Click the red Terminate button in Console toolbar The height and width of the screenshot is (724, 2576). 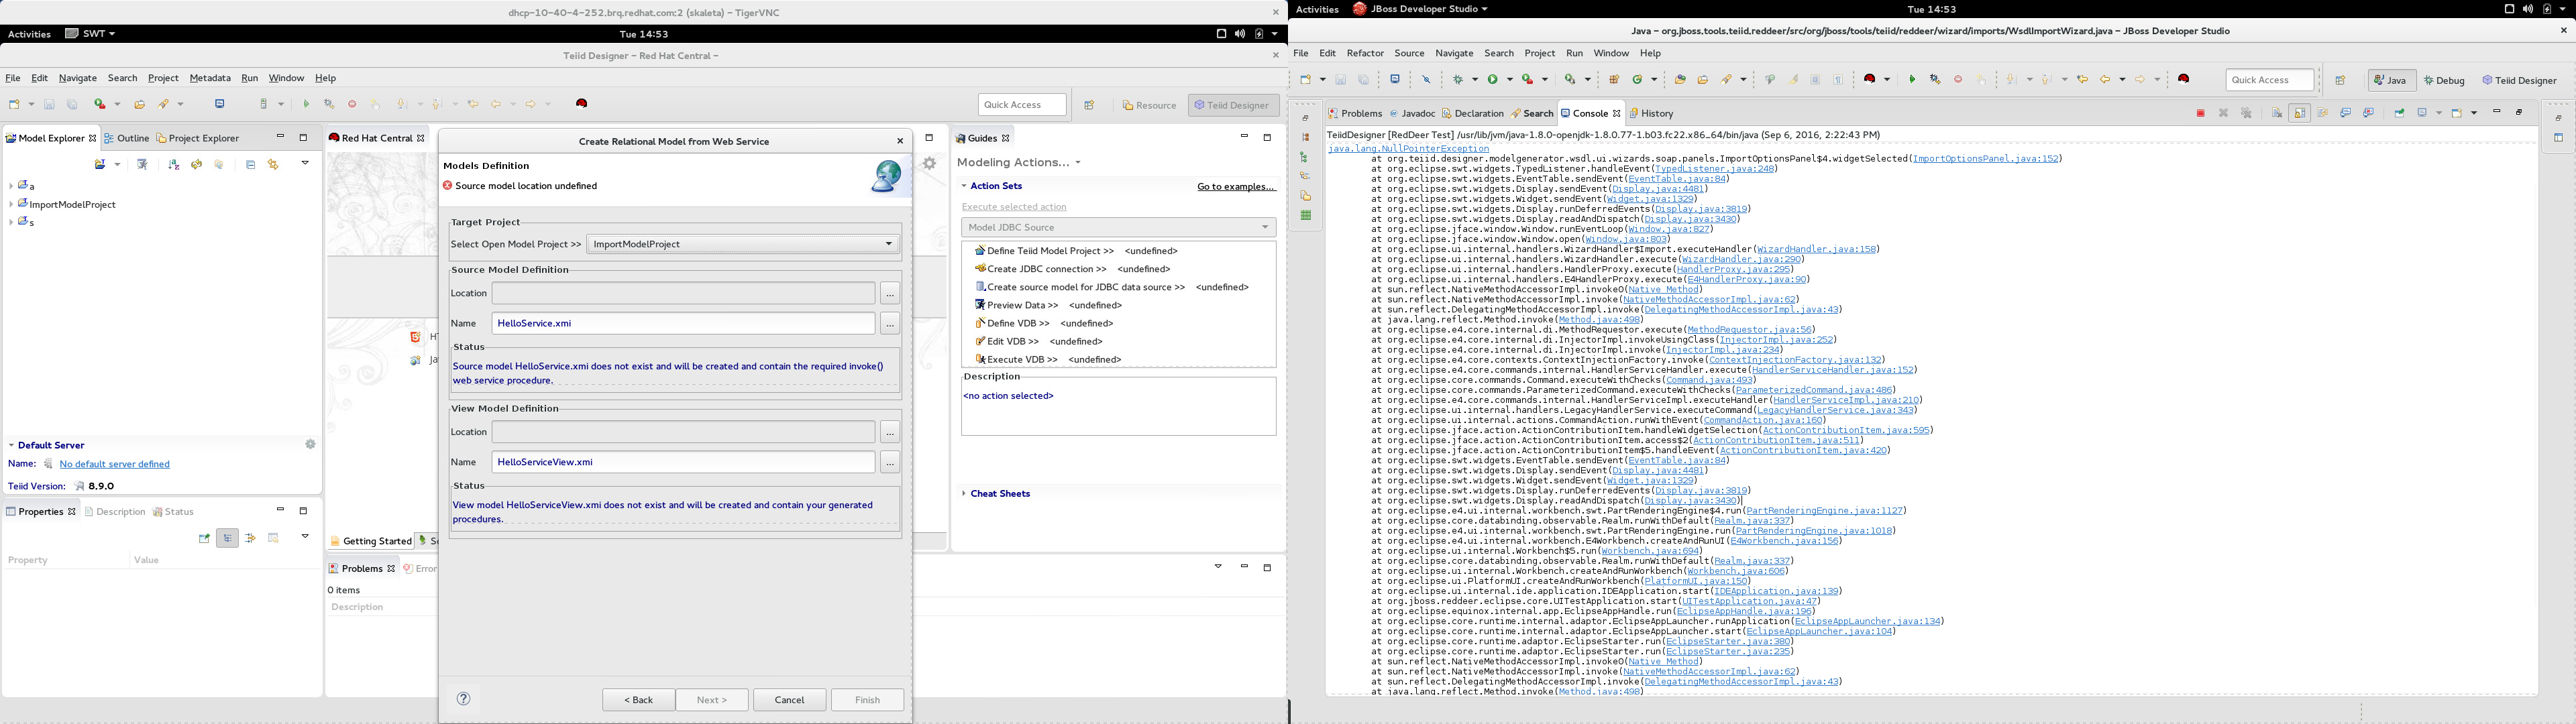(2200, 114)
